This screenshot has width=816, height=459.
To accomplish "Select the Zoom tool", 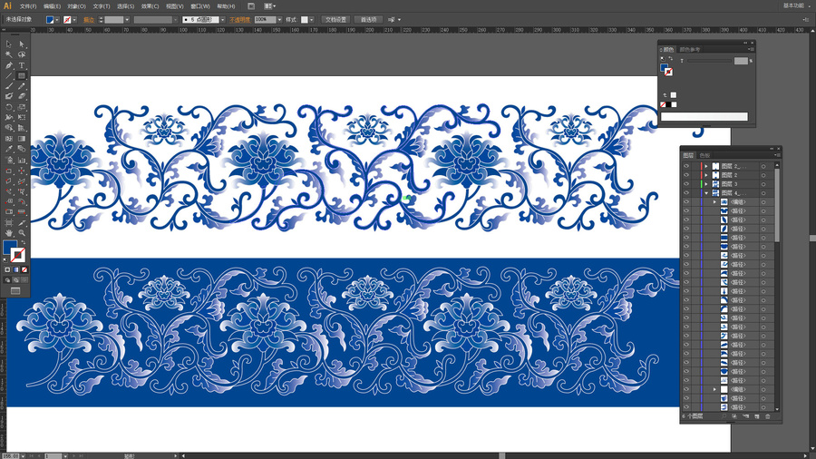I will 22,233.
